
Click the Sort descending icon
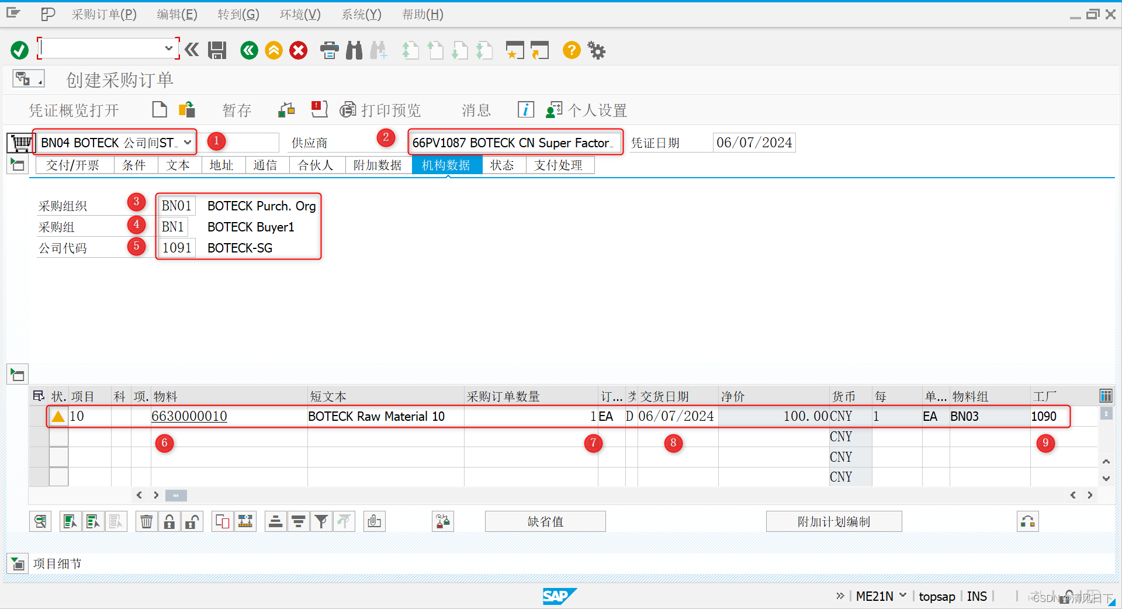[299, 521]
